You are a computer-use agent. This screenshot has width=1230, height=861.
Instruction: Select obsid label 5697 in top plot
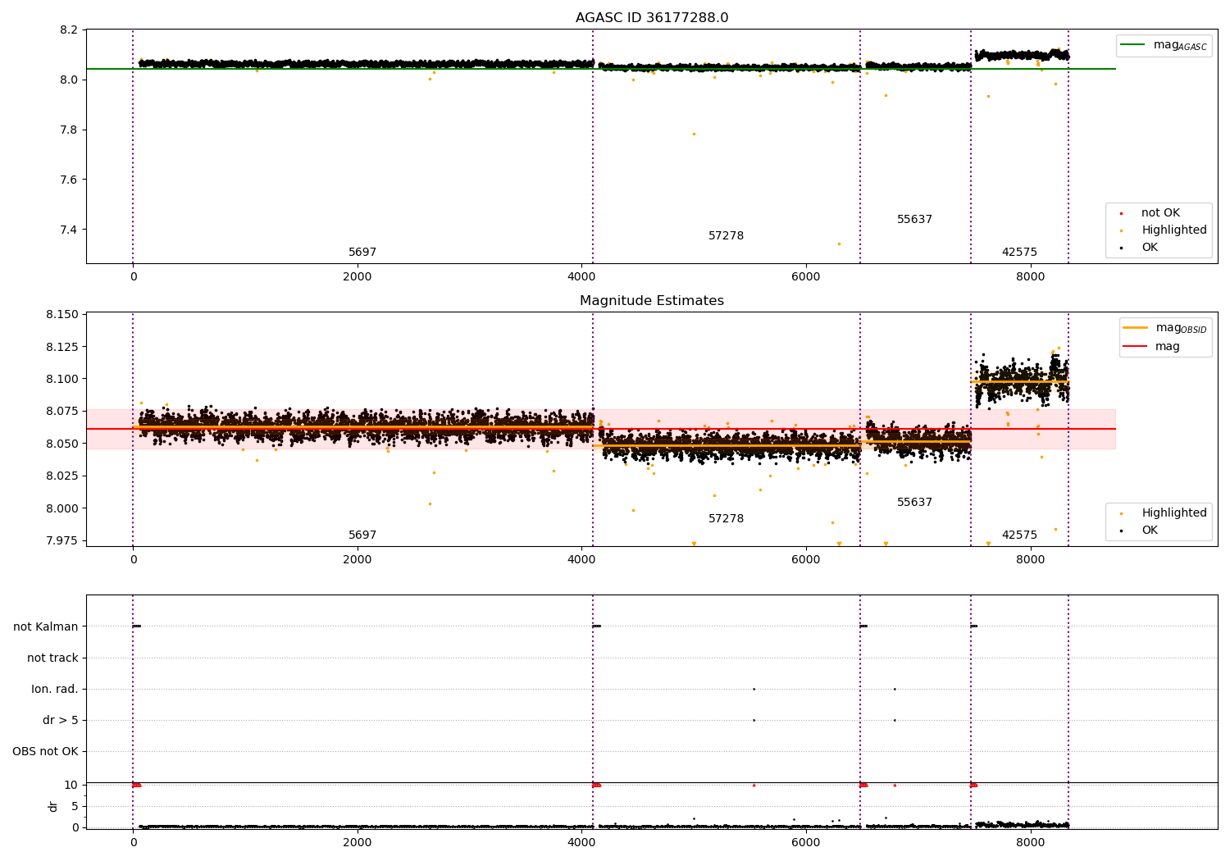pyautogui.click(x=362, y=253)
